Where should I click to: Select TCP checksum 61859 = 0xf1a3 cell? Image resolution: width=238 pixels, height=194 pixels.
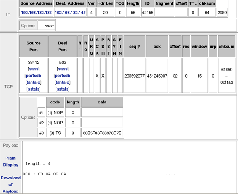[227, 76]
